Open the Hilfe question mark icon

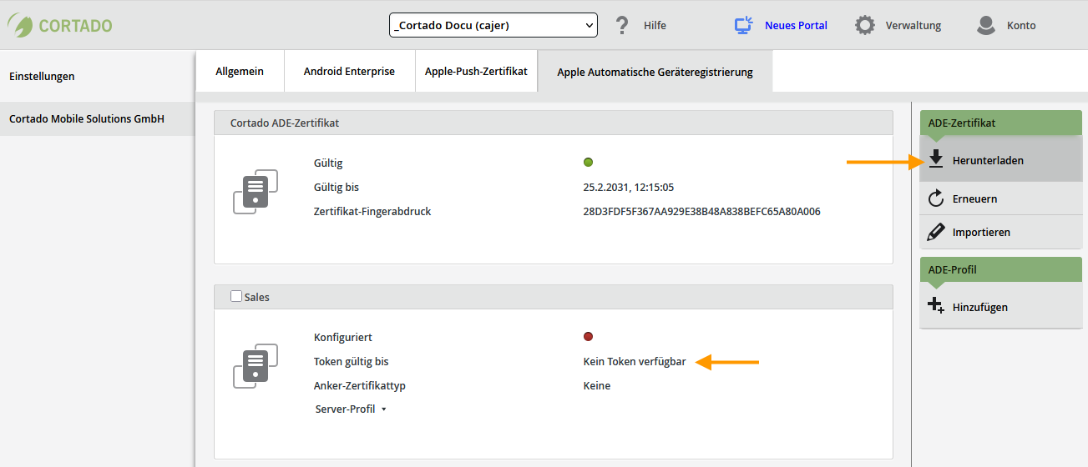pyautogui.click(x=622, y=25)
